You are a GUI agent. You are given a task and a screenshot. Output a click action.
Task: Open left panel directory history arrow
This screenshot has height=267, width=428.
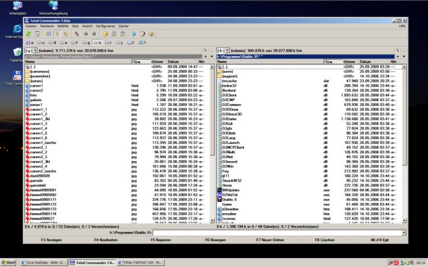point(212,56)
